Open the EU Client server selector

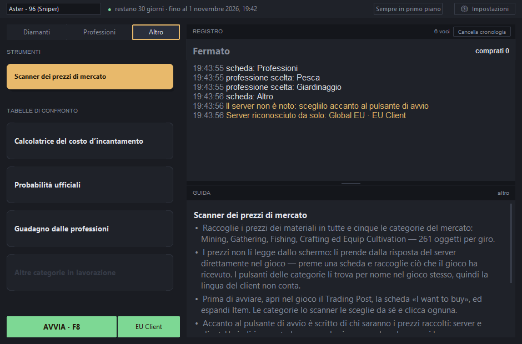(149, 327)
